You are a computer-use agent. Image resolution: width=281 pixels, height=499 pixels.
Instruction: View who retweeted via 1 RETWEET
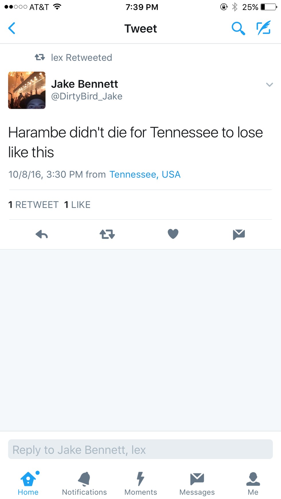(34, 205)
